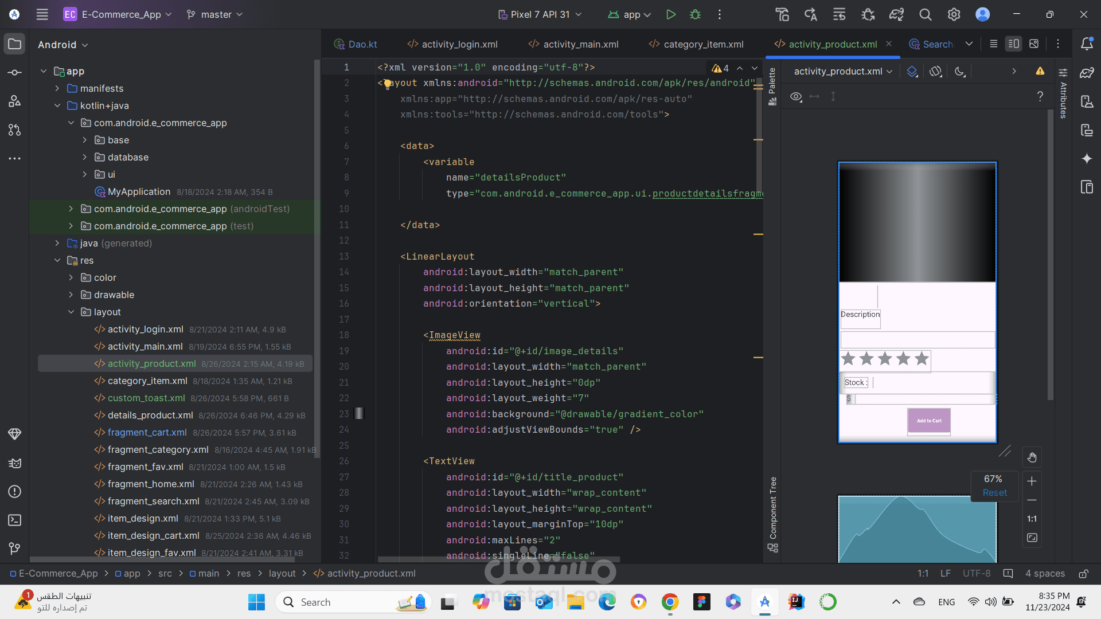Select the design surface layers icon

tap(912, 71)
